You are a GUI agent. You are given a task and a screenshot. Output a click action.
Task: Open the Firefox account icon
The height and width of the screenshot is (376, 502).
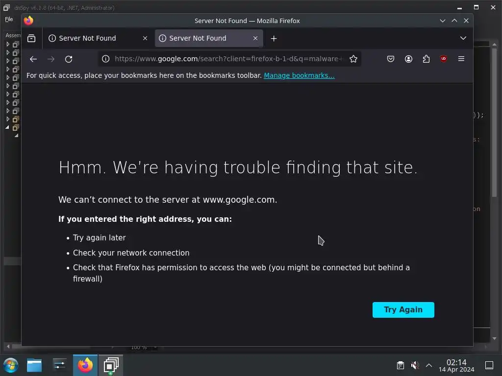[x=408, y=59]
